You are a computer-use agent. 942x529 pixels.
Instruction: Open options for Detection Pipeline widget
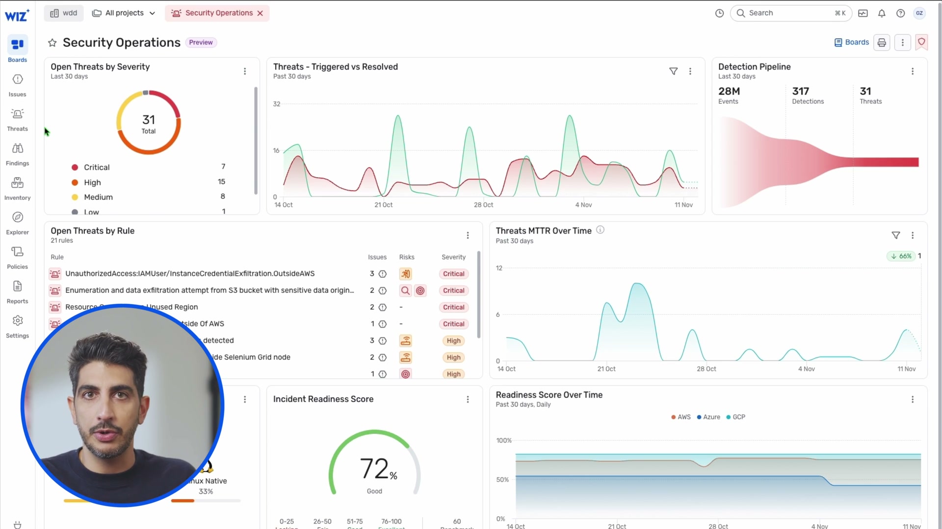[912, 72]
